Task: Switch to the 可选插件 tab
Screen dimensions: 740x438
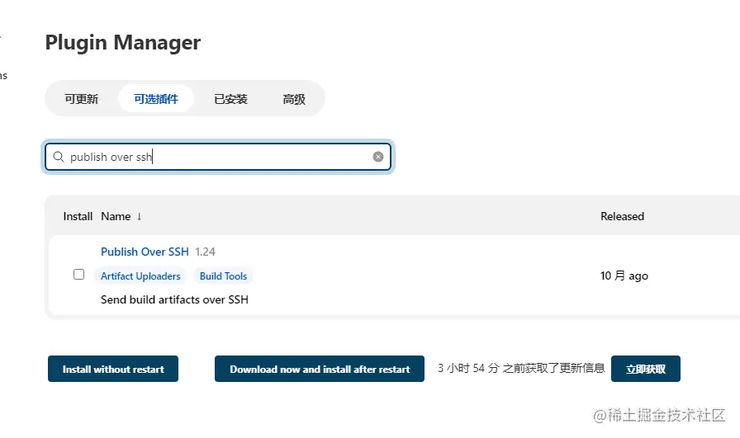Action: (156, 99)
